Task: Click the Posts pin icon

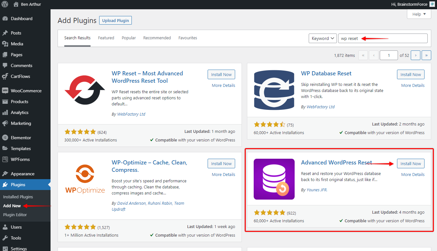Action: 5,33
